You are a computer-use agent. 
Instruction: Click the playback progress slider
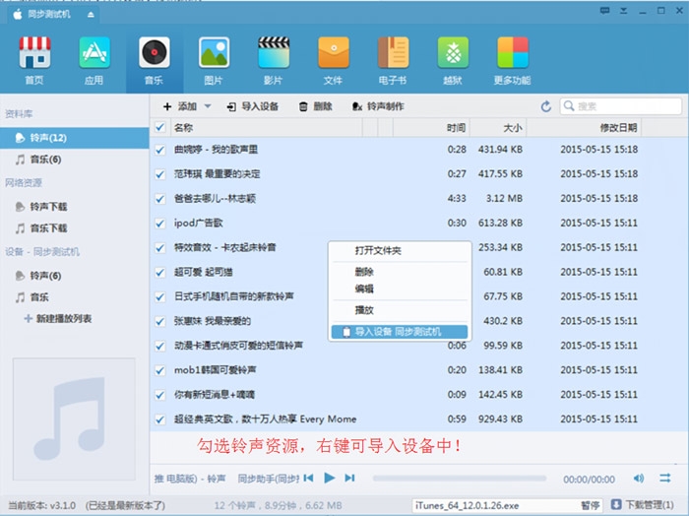tap(460, 479)
